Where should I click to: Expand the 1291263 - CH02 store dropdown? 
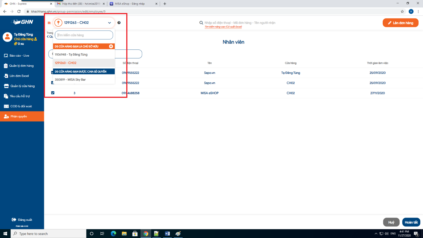click(x=84, y=23)
